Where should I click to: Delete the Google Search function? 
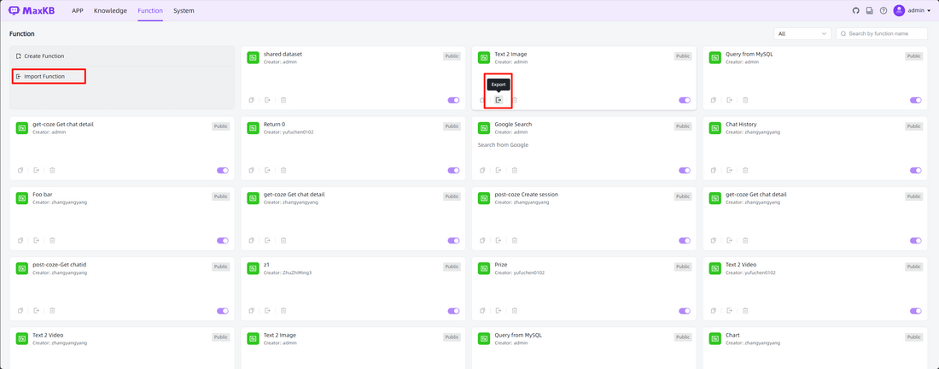click(x=514, y=170)
